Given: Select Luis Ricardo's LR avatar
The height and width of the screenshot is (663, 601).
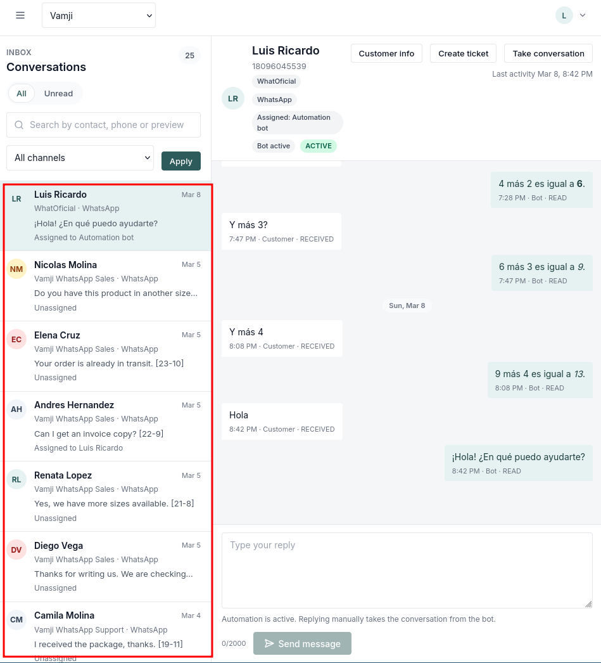Looking at the screenshot, I should point(16,198).
